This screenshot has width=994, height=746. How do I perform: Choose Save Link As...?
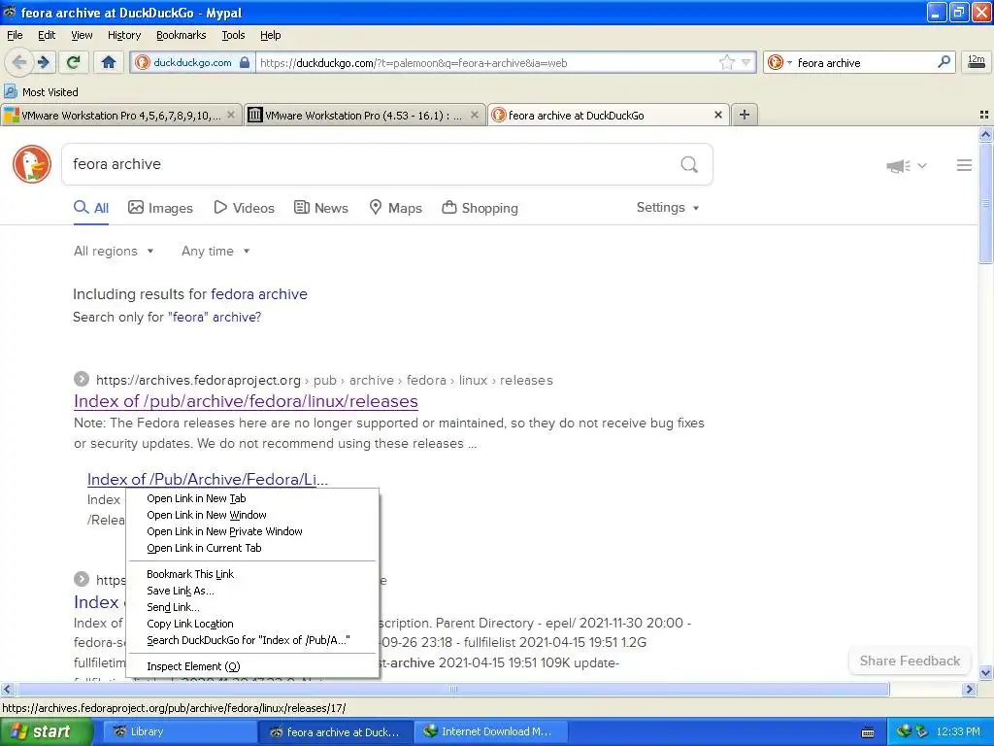point(253,591)
